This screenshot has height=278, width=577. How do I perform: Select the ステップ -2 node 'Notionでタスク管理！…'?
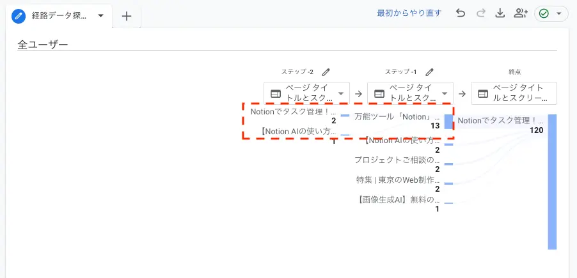[293, 111]
